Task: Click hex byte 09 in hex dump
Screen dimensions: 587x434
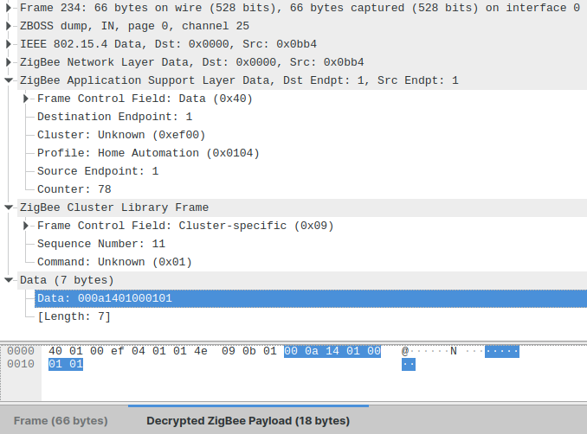Action: (x=229, y=351)
